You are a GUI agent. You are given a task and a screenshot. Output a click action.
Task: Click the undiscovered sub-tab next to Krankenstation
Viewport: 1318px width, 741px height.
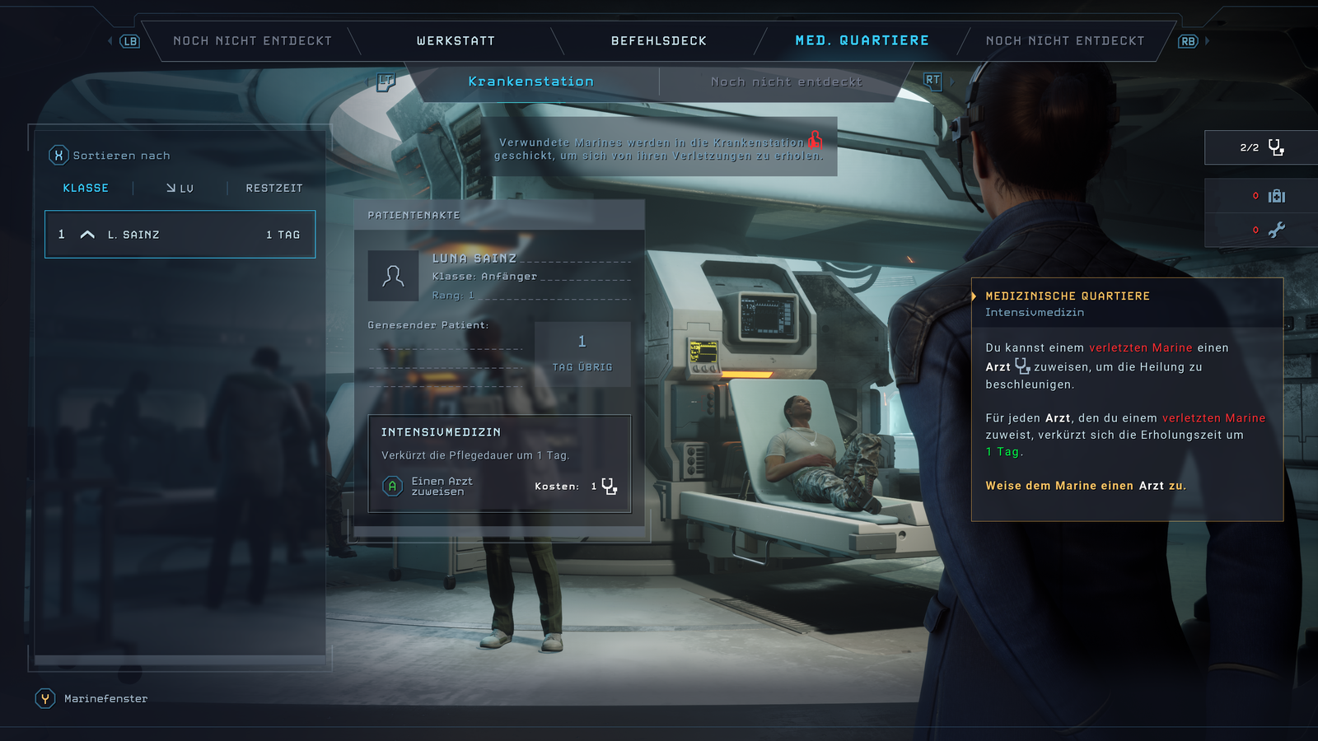click(787, 82)
